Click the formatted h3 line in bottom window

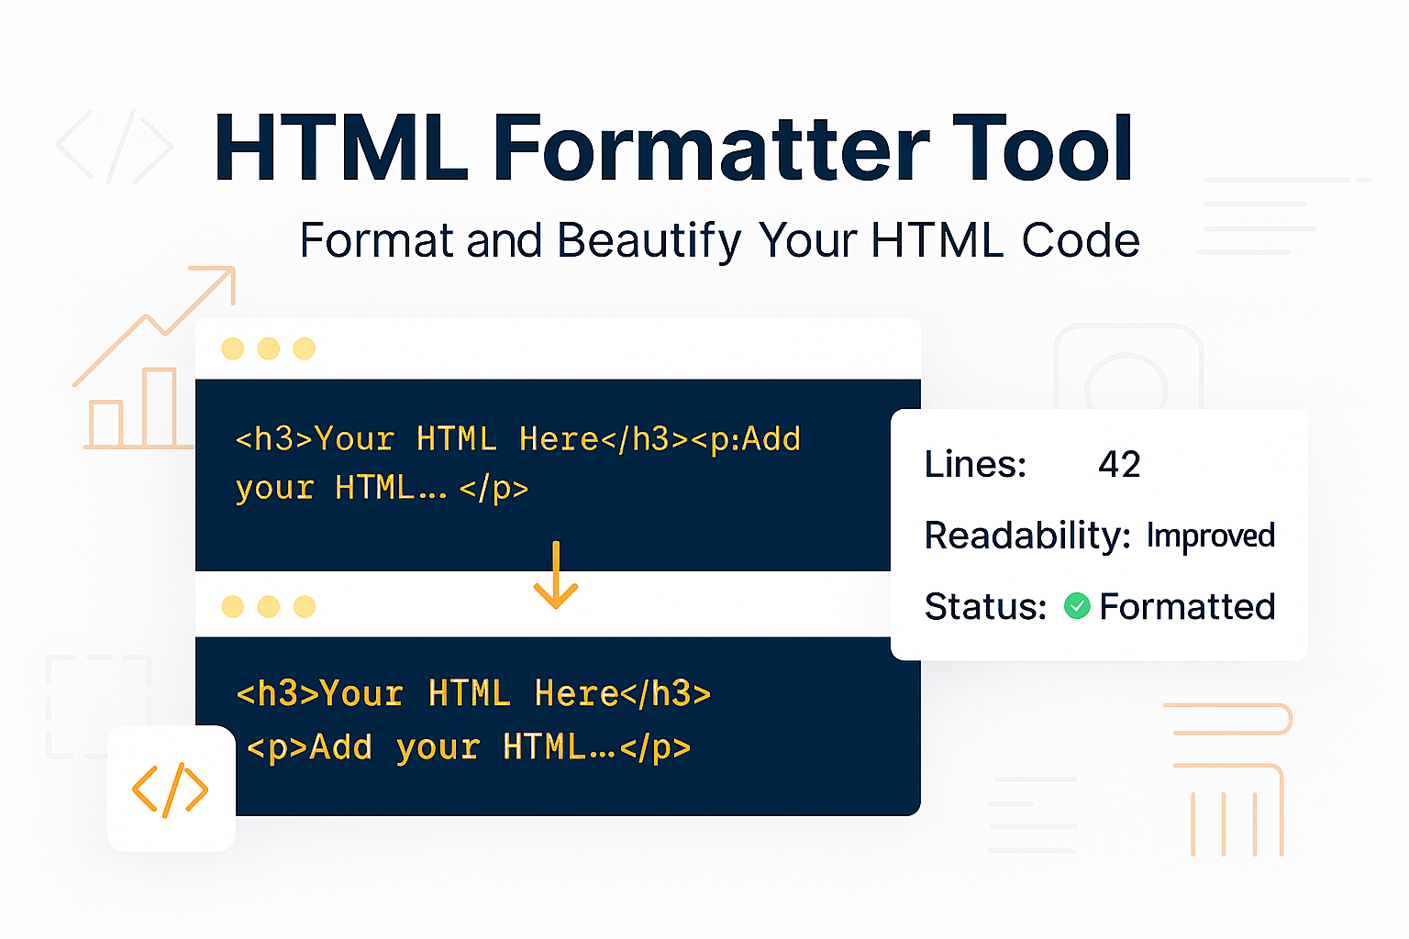(x=473, y=693)
